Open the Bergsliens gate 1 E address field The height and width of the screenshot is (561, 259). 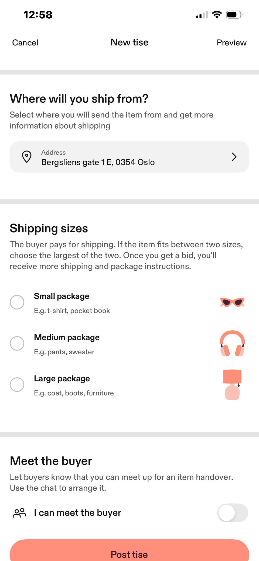pos(129,157)
